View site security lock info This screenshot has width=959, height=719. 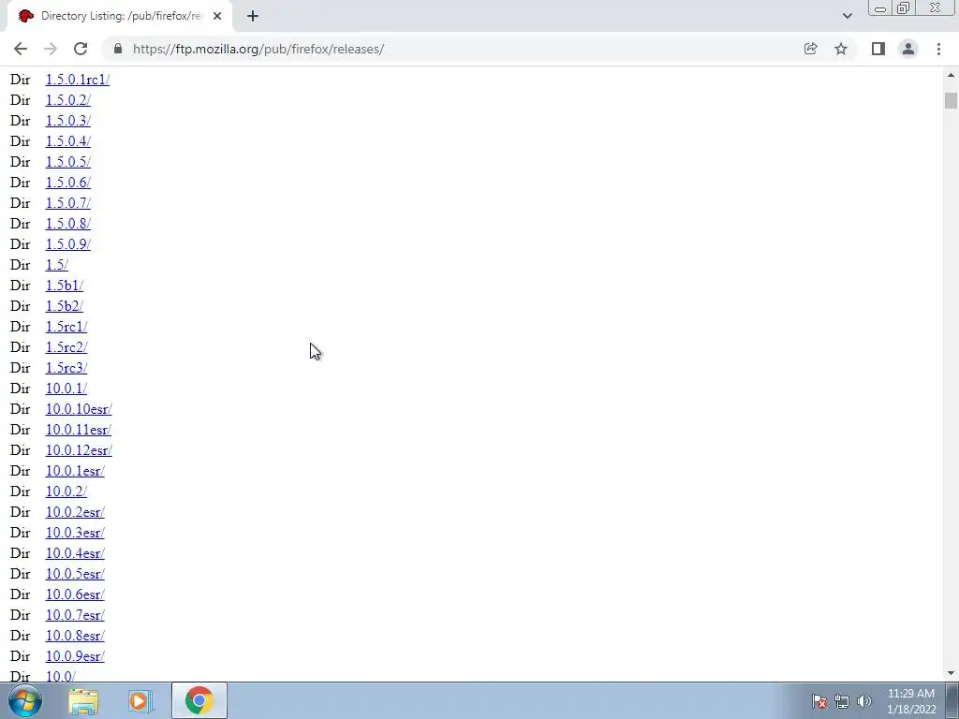pyautogui.click(x=118, y=49)
